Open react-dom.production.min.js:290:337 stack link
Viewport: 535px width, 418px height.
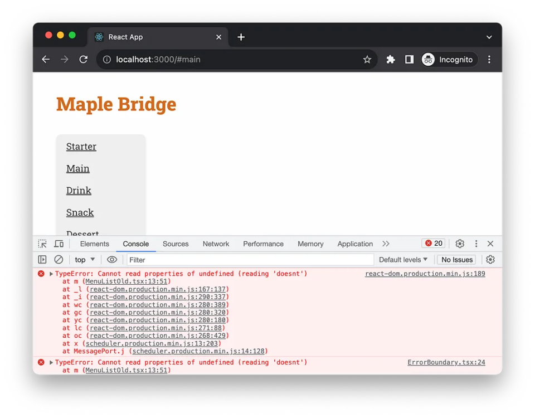pos(158,297)
